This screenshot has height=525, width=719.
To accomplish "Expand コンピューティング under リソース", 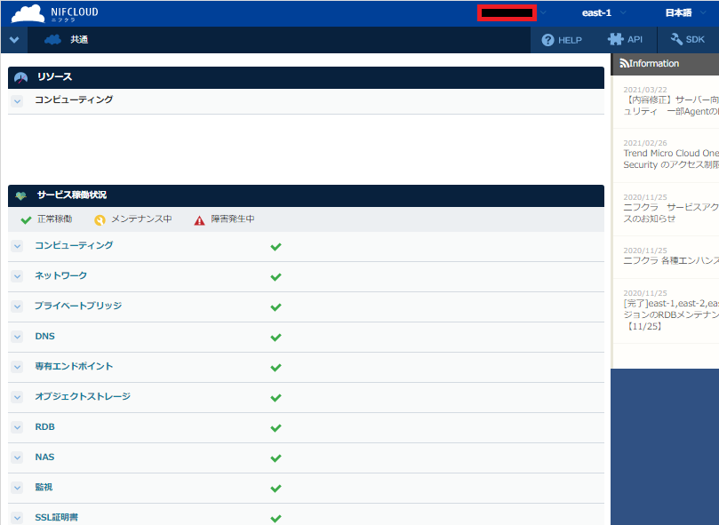I will tap(17, 101).
